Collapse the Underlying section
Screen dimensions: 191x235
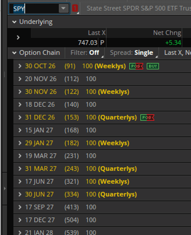14,22
